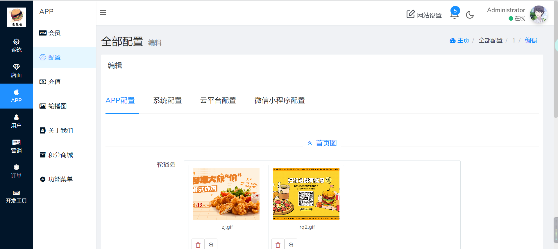Open the 营销 section in the sidebar
This screenshot has width=558, height=249.
coord(16,146)
